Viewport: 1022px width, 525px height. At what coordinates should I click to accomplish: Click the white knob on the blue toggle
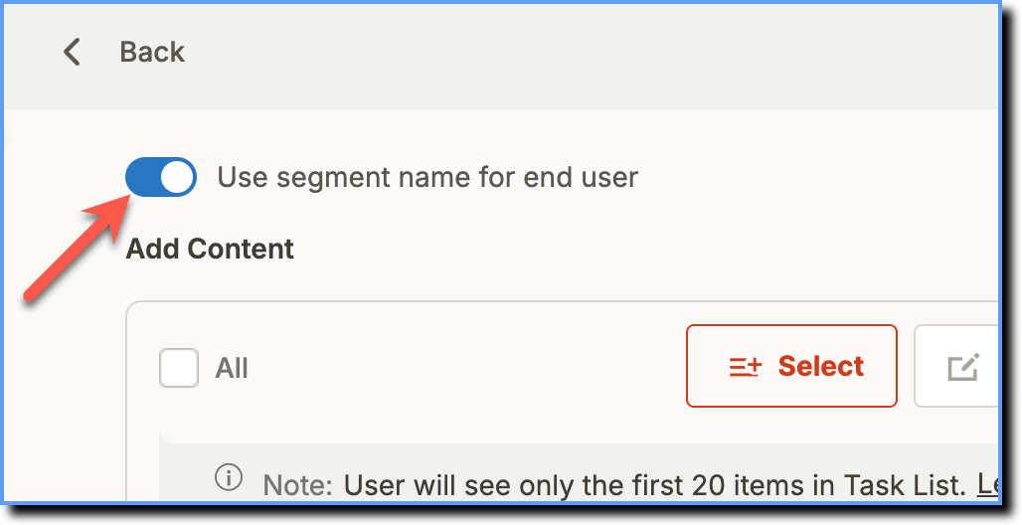coord(177,177)
